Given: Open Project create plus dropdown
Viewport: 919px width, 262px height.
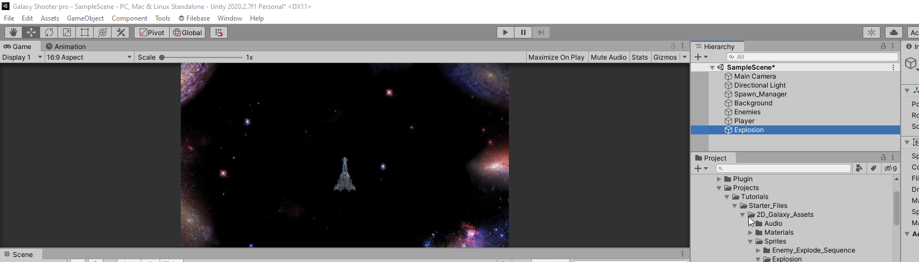Looking at the screenshot, I should [x=701, y=168].
